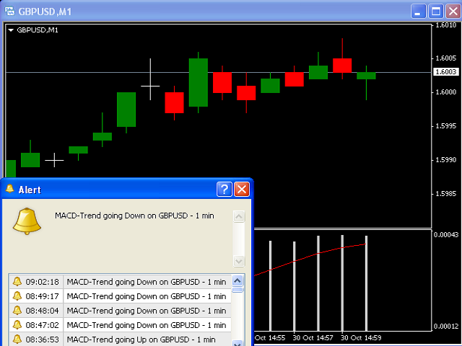Select the 08:49:17 alert row

click(x=121, y=296)
